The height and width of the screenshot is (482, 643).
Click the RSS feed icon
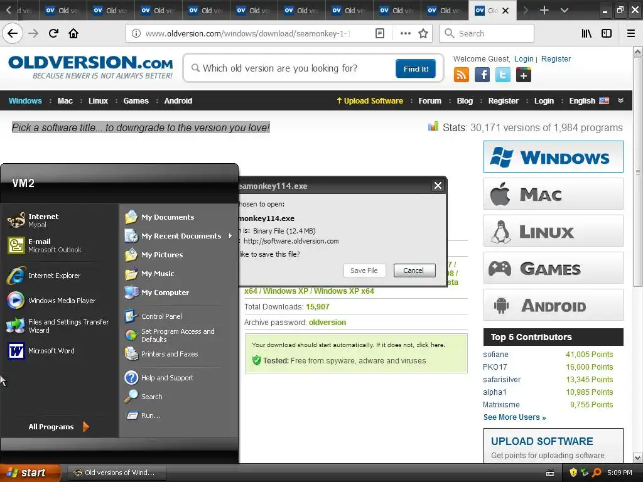coord(462,75)
